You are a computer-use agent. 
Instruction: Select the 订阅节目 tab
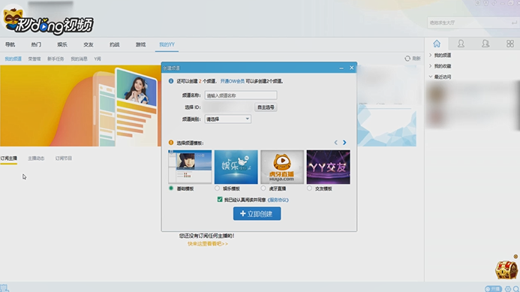pos(64,158)
